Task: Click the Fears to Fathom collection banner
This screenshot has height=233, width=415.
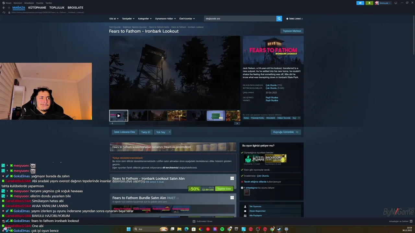Action: pyautogui.click(x=173, y=147)
